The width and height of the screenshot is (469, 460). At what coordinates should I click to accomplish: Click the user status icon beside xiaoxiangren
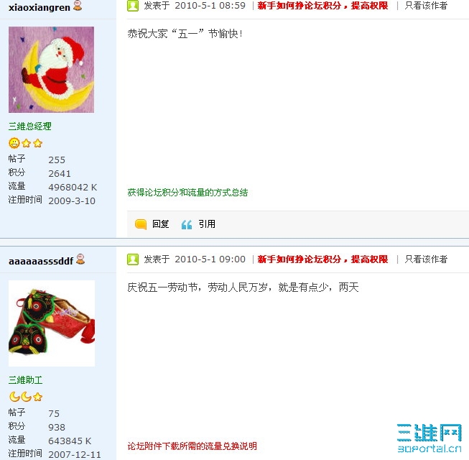78,5
